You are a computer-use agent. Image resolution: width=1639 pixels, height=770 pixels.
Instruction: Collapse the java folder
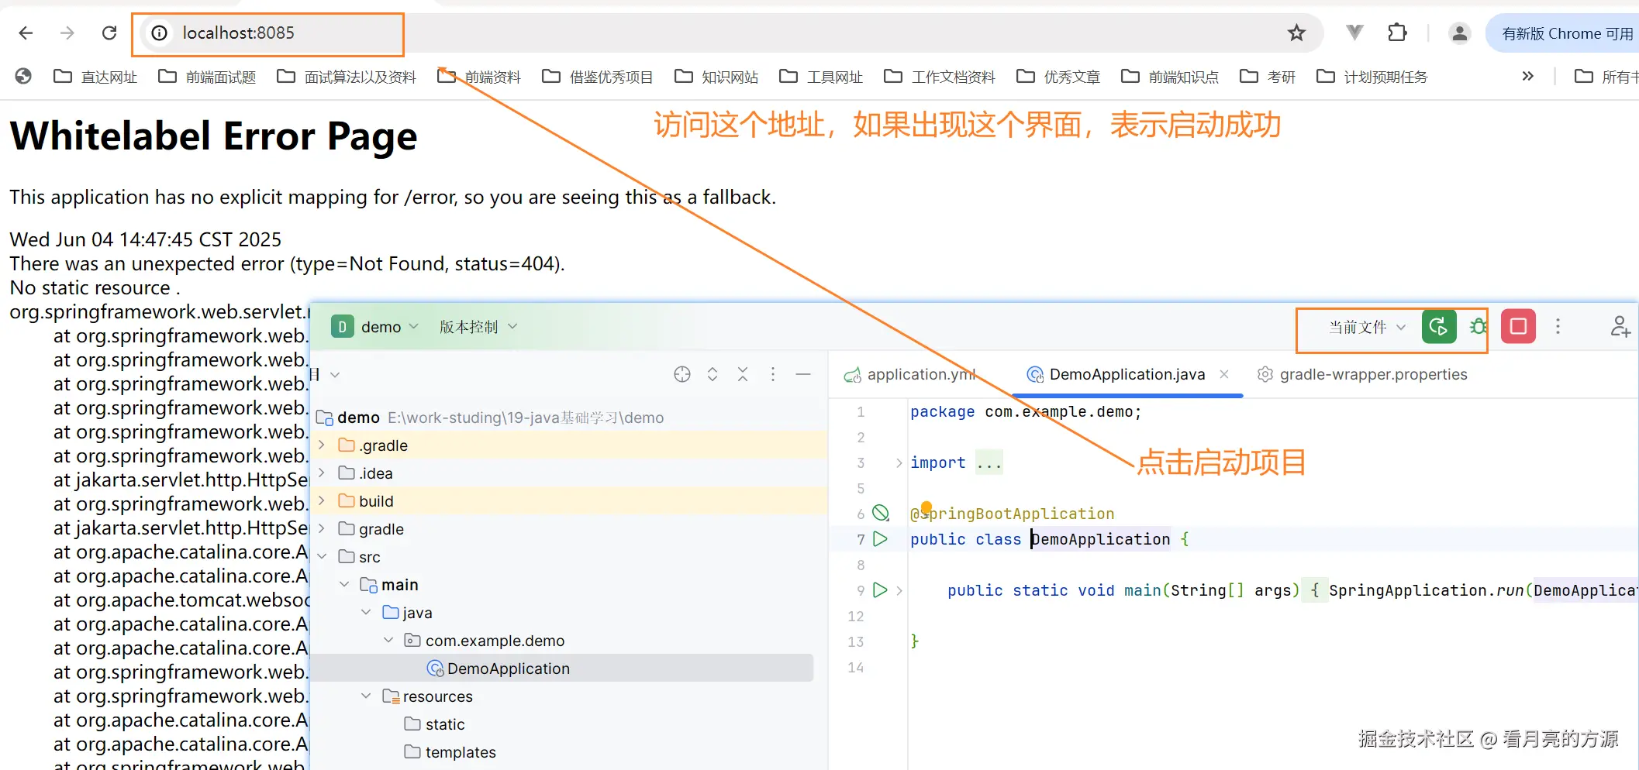click(366, 613)
